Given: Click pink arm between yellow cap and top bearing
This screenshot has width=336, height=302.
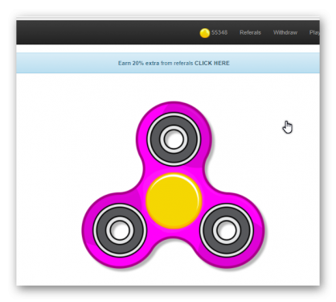Looking at the screenshot, I should (174, 169).
